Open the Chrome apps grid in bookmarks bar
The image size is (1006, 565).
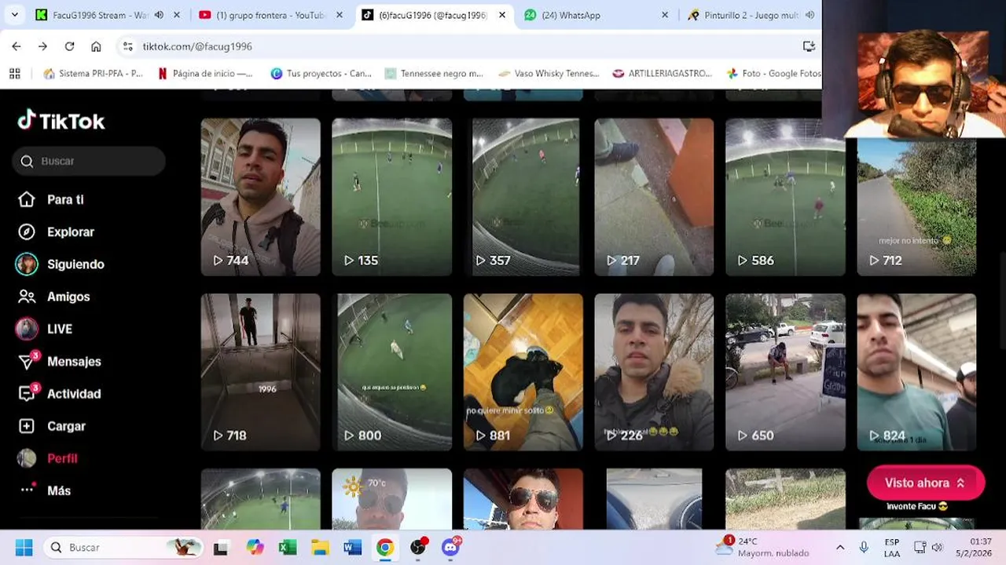point(14,73)
